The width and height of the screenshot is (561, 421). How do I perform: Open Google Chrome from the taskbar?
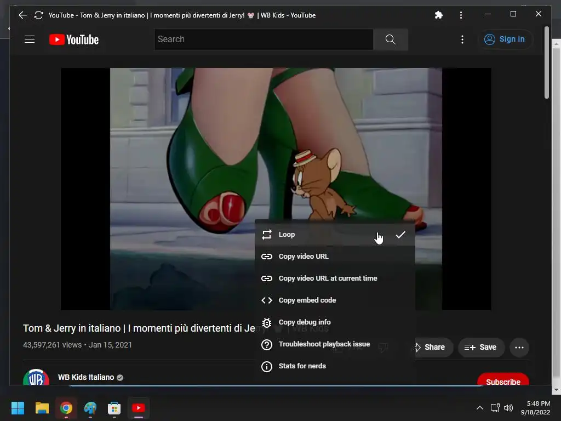point(66,408)
